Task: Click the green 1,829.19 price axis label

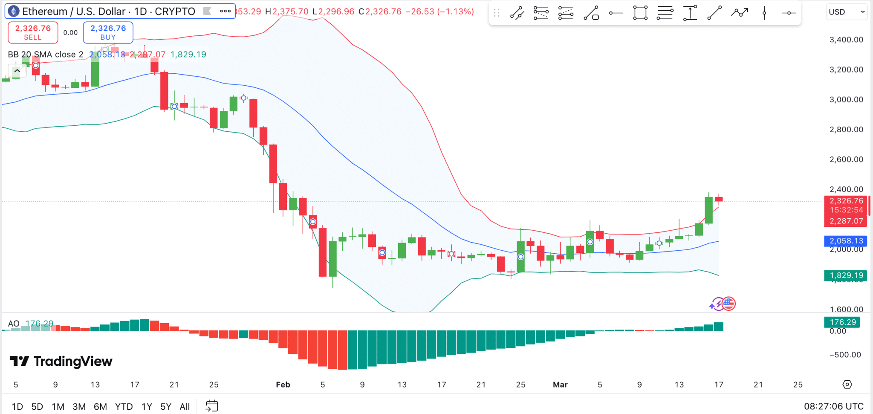Action: (x=846, y=275)
